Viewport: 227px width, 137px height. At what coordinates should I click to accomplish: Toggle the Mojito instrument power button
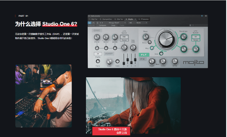pos(89,23)
